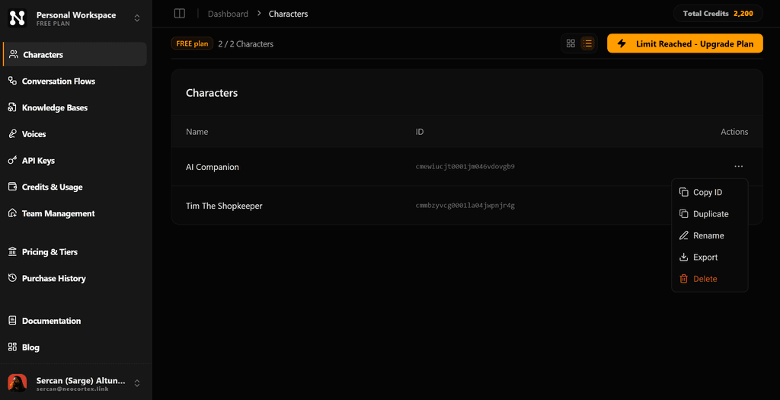Expand Personal Workspace switcher

click(137, 18)
